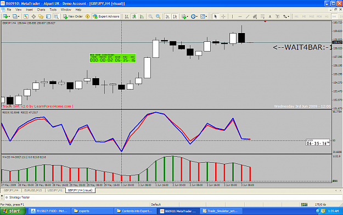Click the chart shift red triangle marker
343x215 pixels.
click(x=265, y=21)
